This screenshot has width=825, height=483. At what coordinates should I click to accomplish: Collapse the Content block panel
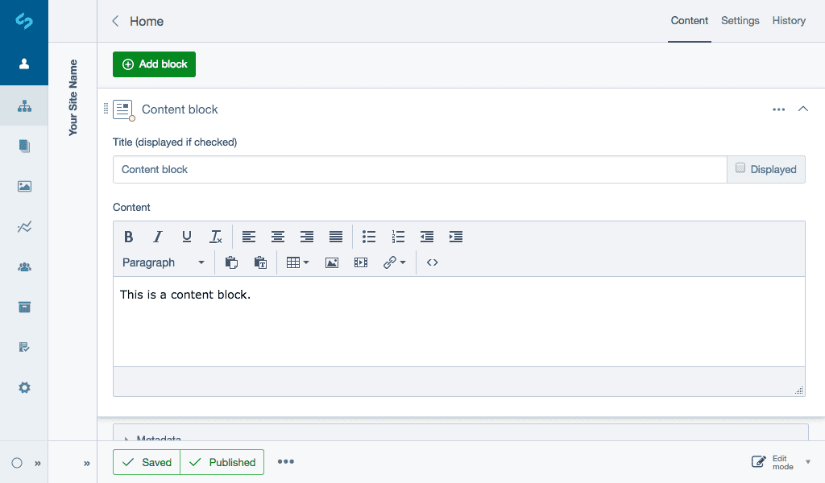(x=802, y=109)
